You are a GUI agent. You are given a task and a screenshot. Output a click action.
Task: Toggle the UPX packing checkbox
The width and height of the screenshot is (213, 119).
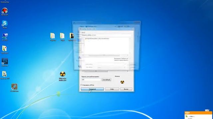coord(81,85)
